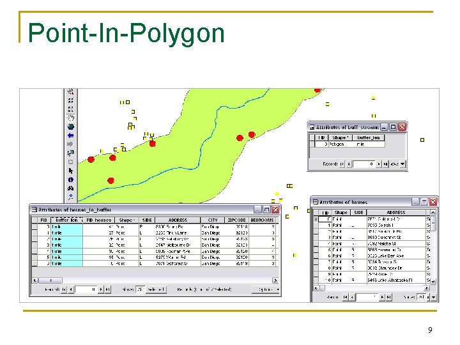
Task: Click buffer_len header in buff_streams table
Action: pos(369,137)
